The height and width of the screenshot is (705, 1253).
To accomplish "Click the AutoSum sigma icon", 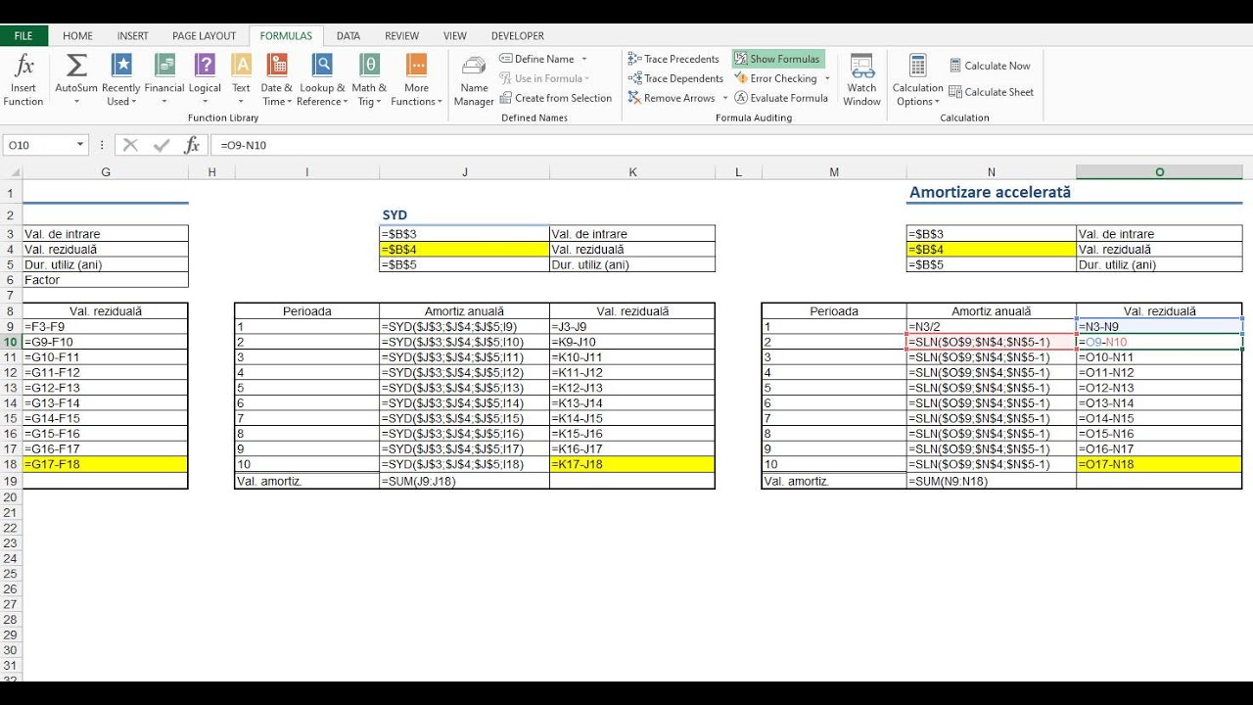I will [x=76, y=66].
